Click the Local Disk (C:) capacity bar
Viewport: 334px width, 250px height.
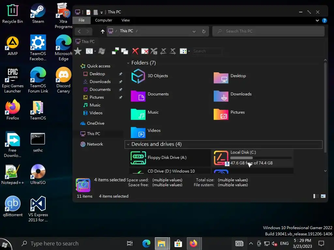(261, 158)
